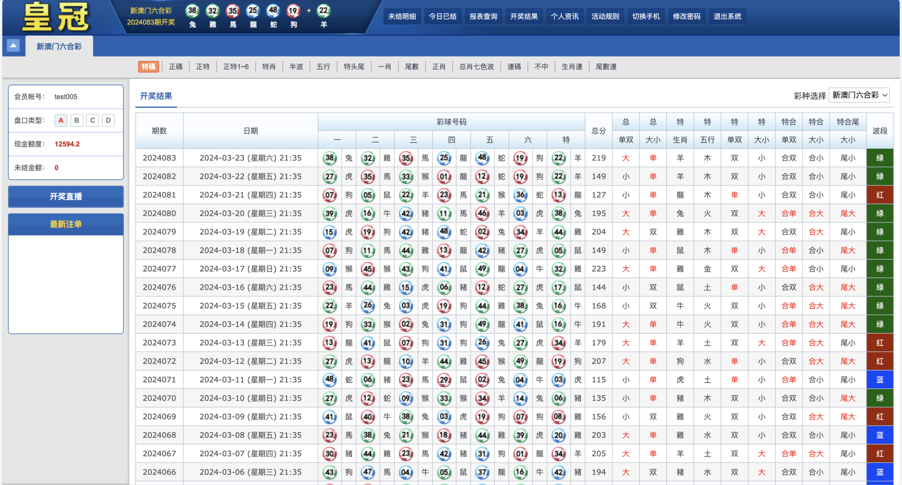Viewport: 902px width, 485px height.
Task: Open the 新澳门六合彩 tab
Action: click(x=59, y=47)
